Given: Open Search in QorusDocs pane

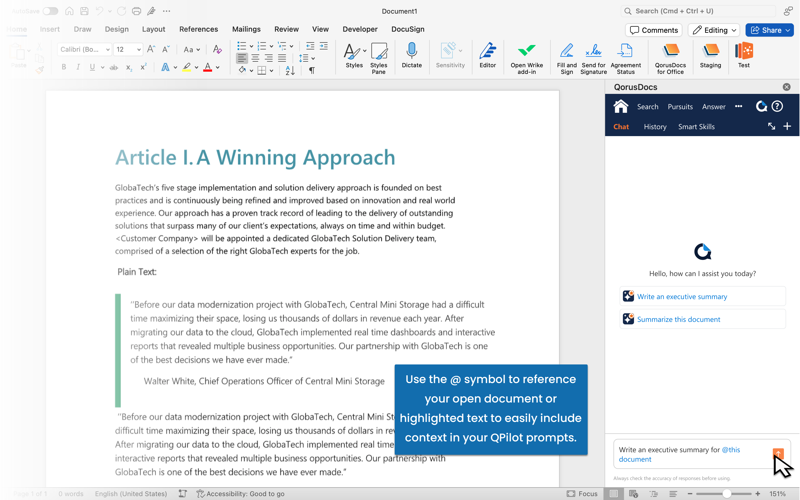Looking at the screenshot, I should 648,106.
